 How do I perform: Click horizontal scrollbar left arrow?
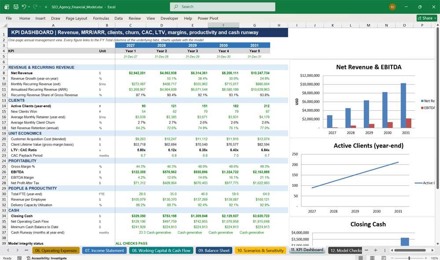tap(392, 250)
